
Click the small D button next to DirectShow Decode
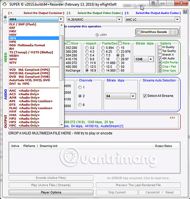pos(175,32)
